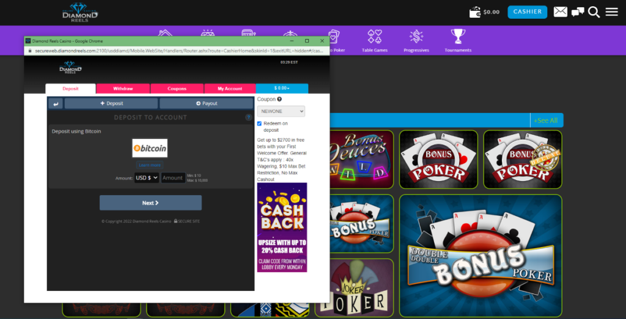Maximize the cashier popup window
This screenshot has width=626, height=319.
coord(307,41)
